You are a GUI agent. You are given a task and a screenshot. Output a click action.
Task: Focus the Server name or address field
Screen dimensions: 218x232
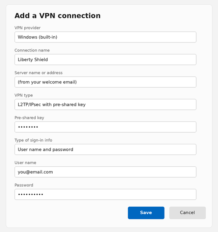[105, 82]
